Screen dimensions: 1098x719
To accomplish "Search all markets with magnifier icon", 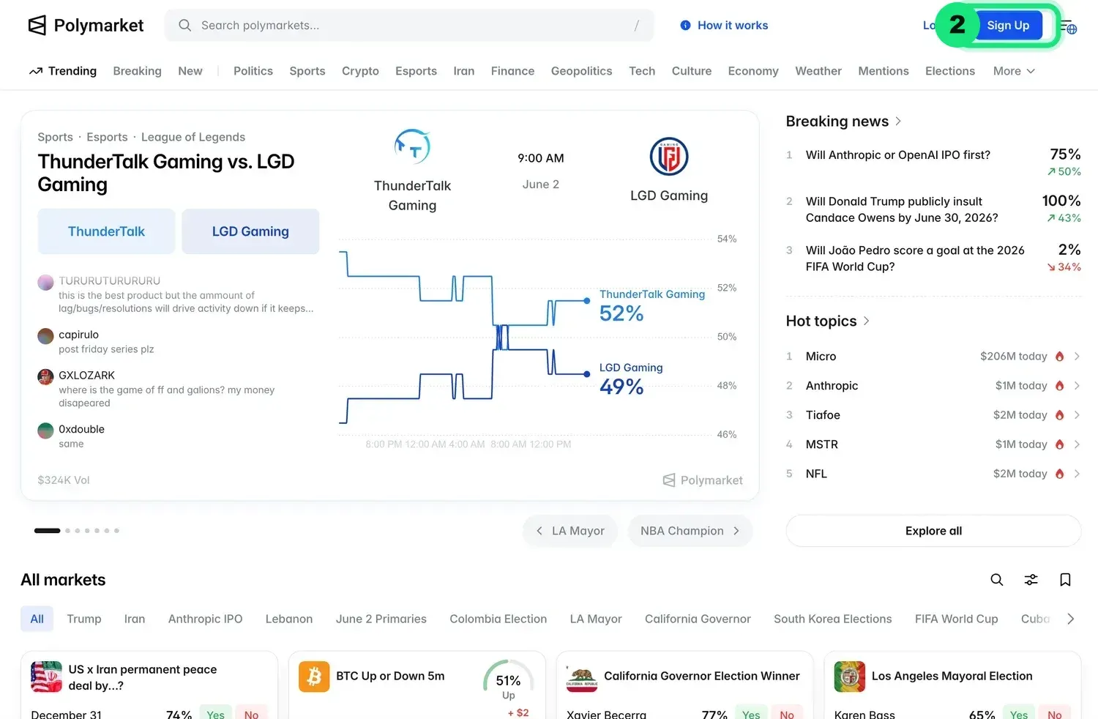I will pyautogui.click(x=997, y=580).
